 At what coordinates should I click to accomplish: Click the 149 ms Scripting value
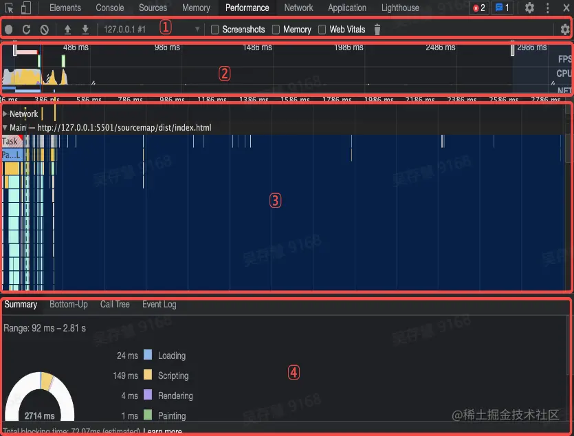(x=126, y=375)
